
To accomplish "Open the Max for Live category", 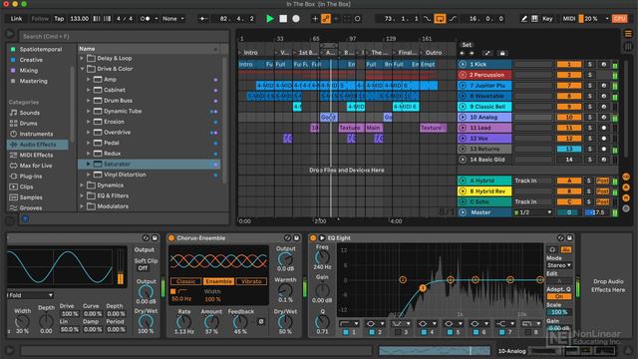I will (36, 166).
